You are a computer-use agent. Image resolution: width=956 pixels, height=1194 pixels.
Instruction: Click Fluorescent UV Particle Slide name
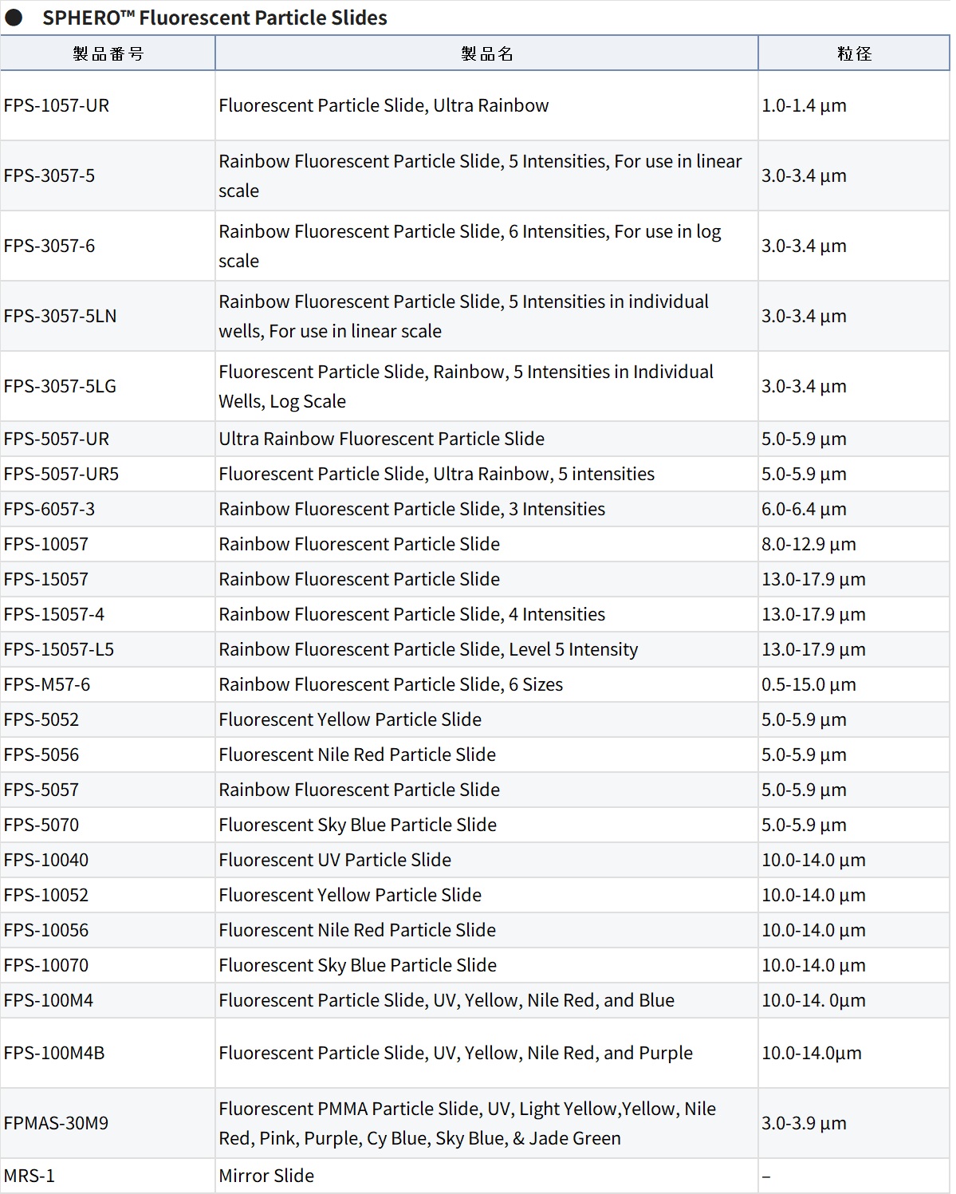click(x=335, y=860)
